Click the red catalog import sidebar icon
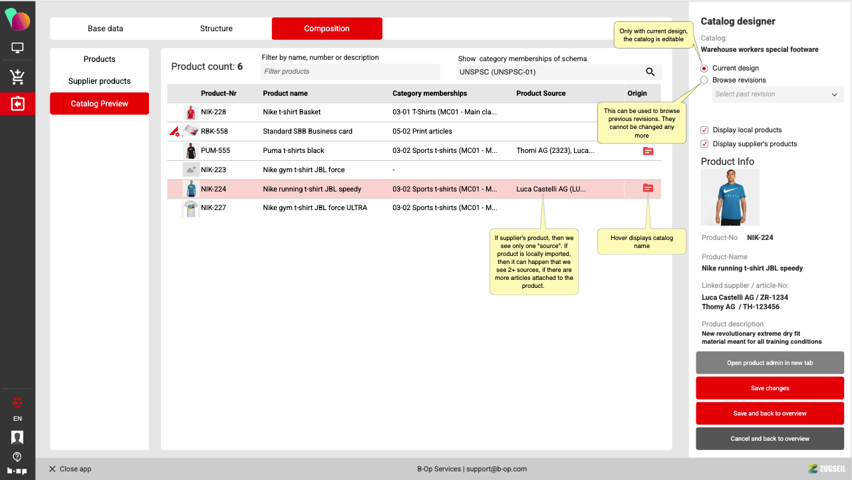Screen dimensions: 852x480 17,104
